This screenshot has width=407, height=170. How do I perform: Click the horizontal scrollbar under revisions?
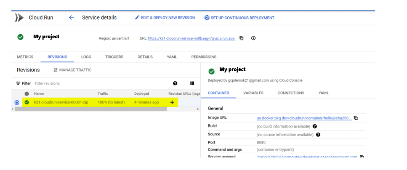click(91, 109)
